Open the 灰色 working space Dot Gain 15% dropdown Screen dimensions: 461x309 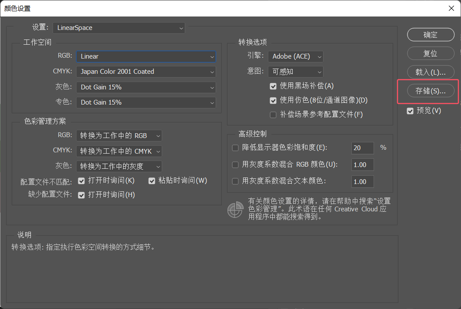point(146,87)
